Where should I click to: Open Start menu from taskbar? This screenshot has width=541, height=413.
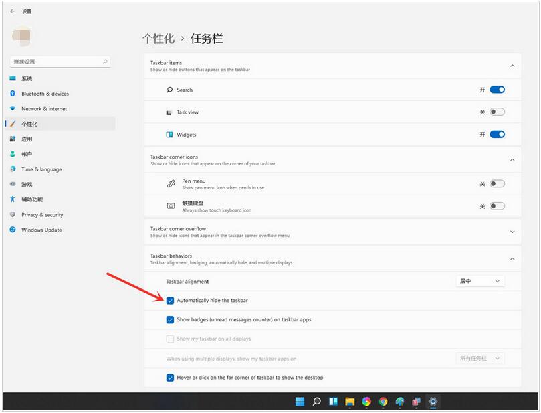point(300,402)
